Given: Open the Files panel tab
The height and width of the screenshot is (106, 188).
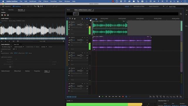Looking at the screenshot, I should [x=3, y=10].
